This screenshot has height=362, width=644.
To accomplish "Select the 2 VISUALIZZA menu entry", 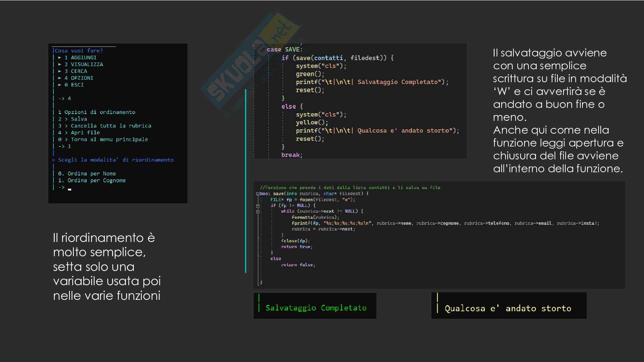I will click(x=84, y=64).
